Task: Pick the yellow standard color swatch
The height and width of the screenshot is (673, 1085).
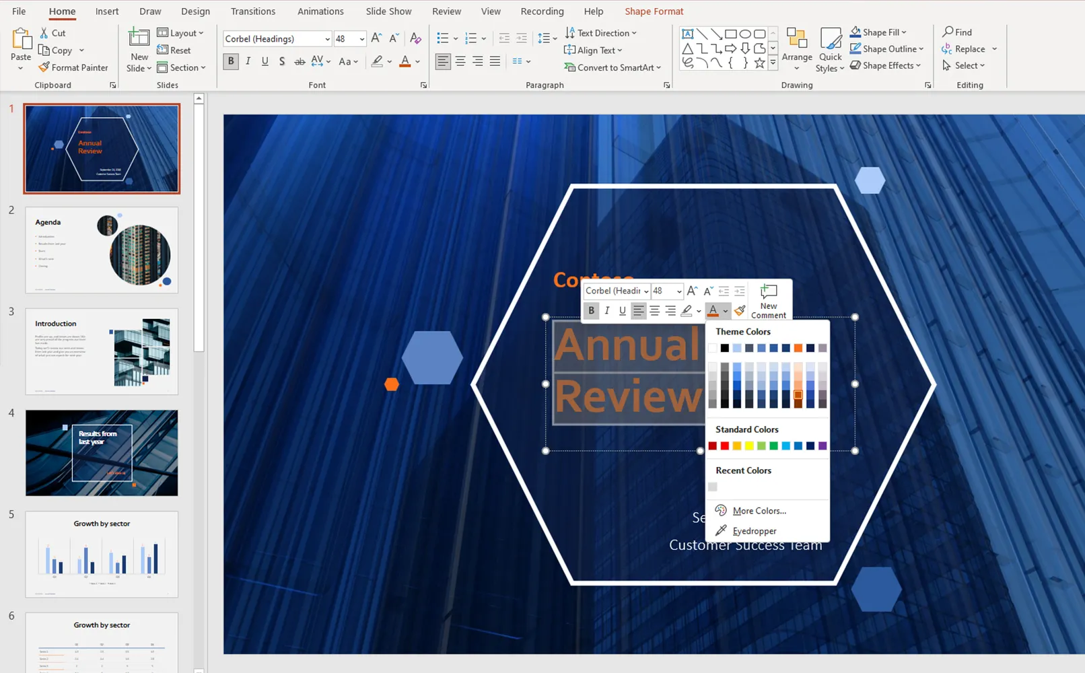Action: (749, 446)
